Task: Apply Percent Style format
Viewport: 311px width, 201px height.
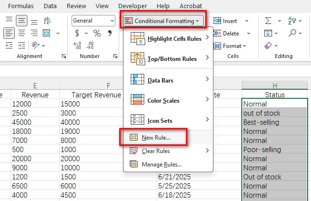Action: coord(97,33)
